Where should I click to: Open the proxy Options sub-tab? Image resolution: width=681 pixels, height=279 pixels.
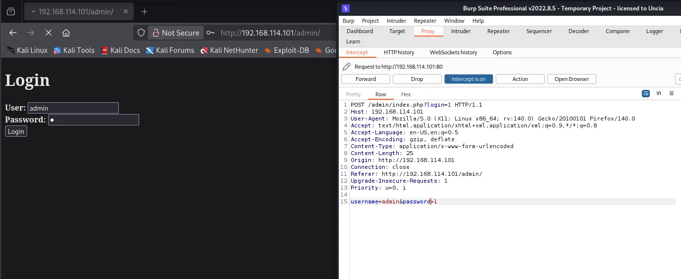(502, 52)
